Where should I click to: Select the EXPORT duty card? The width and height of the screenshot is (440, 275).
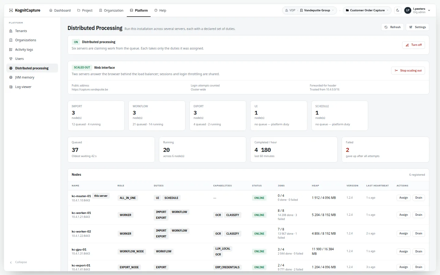[218, 116]
